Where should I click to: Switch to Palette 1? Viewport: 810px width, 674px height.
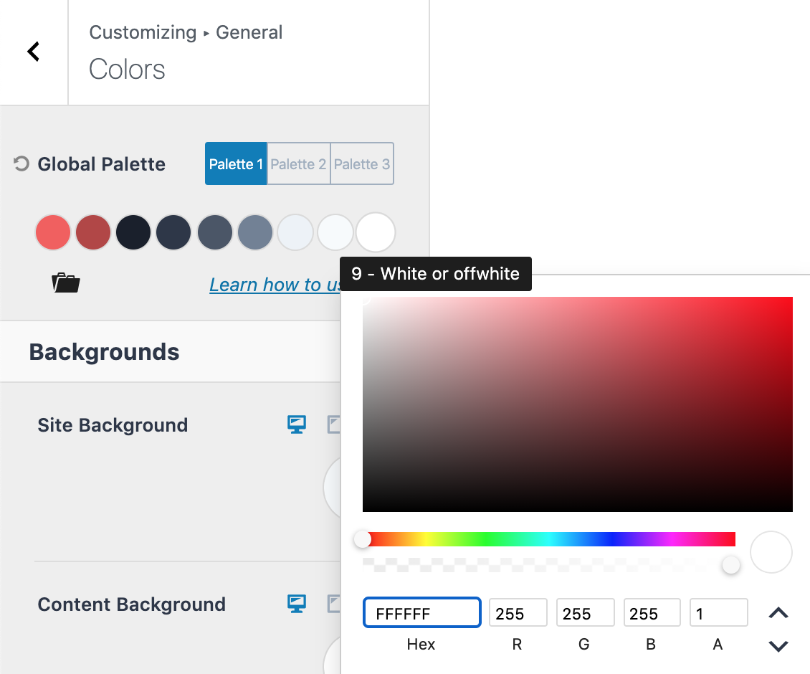click(236, 164)
